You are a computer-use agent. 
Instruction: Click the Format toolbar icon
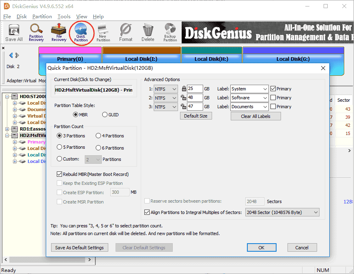[126, 33]
